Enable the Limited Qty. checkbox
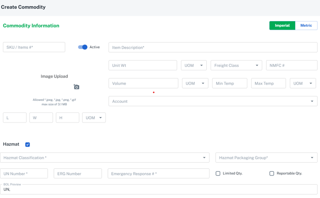The width and height of the screenshot is (320, 198). (x=218, y=174)
